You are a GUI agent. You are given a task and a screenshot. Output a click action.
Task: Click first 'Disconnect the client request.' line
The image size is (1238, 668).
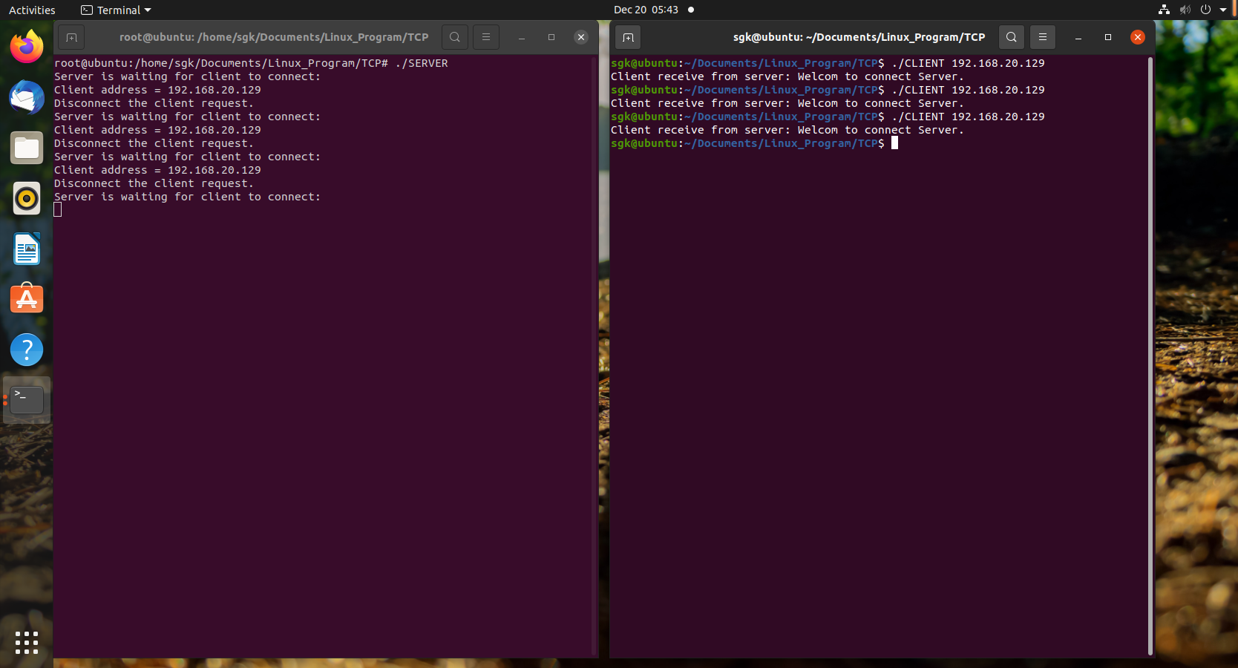[154, 103]
